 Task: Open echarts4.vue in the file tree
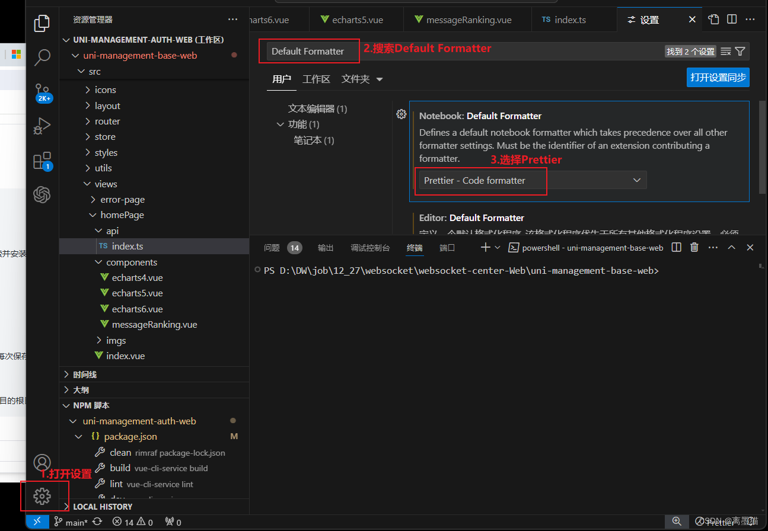[154, 277]
